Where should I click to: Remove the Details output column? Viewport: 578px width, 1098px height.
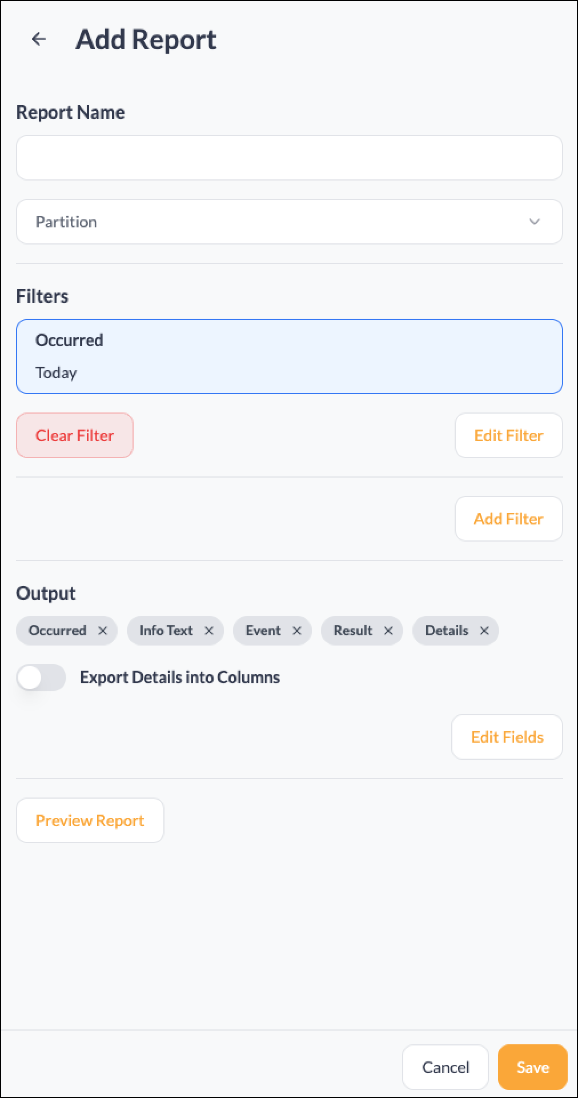click(485, 631)
